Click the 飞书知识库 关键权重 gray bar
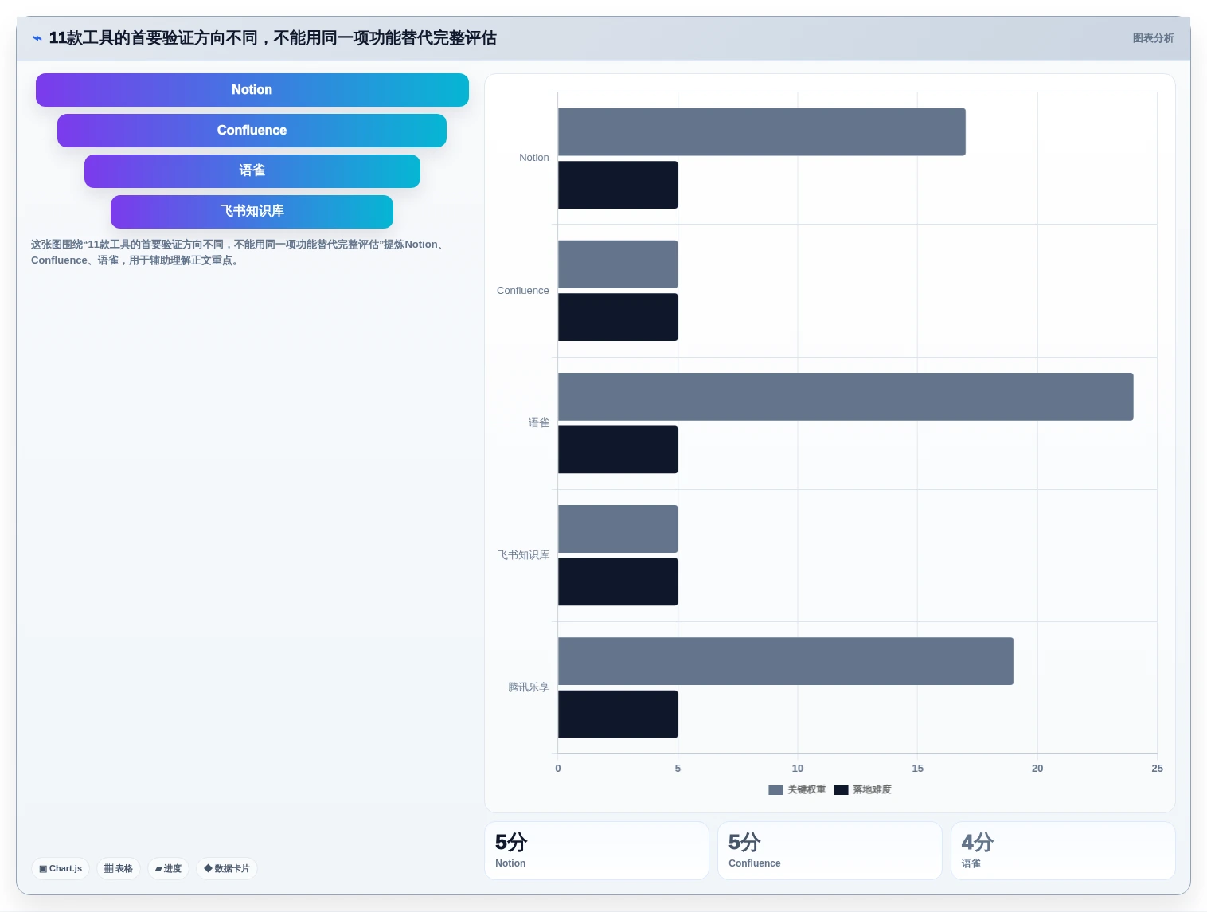 pos(618,529)
